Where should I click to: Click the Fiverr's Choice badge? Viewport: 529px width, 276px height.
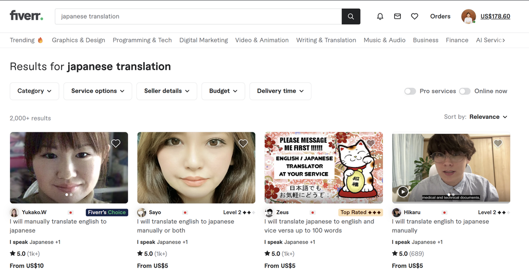click(x=107, y=212)
